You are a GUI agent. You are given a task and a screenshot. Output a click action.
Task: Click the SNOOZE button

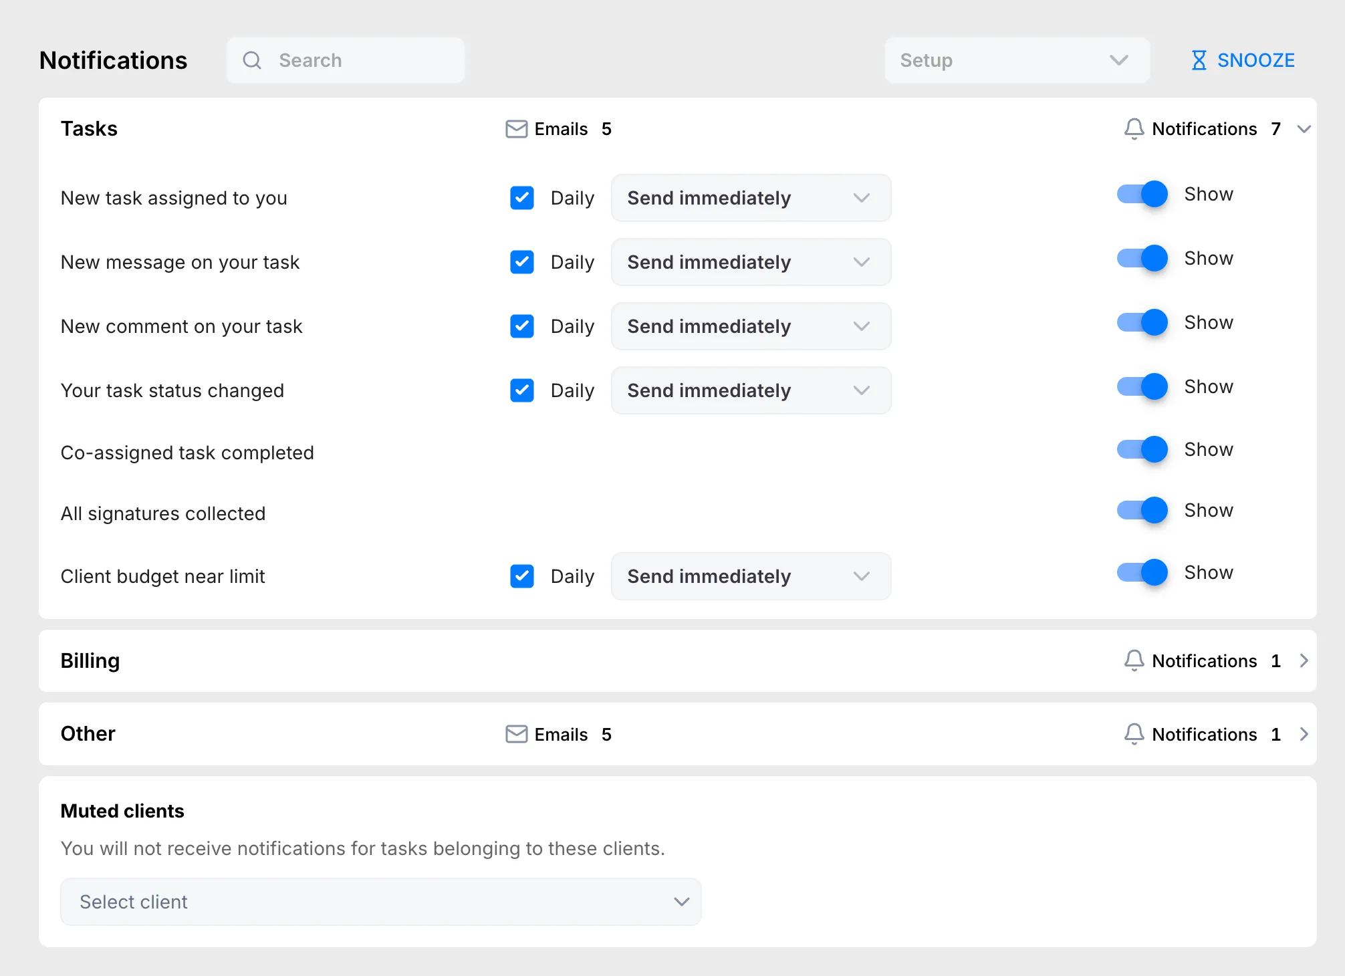(1243, 60)
